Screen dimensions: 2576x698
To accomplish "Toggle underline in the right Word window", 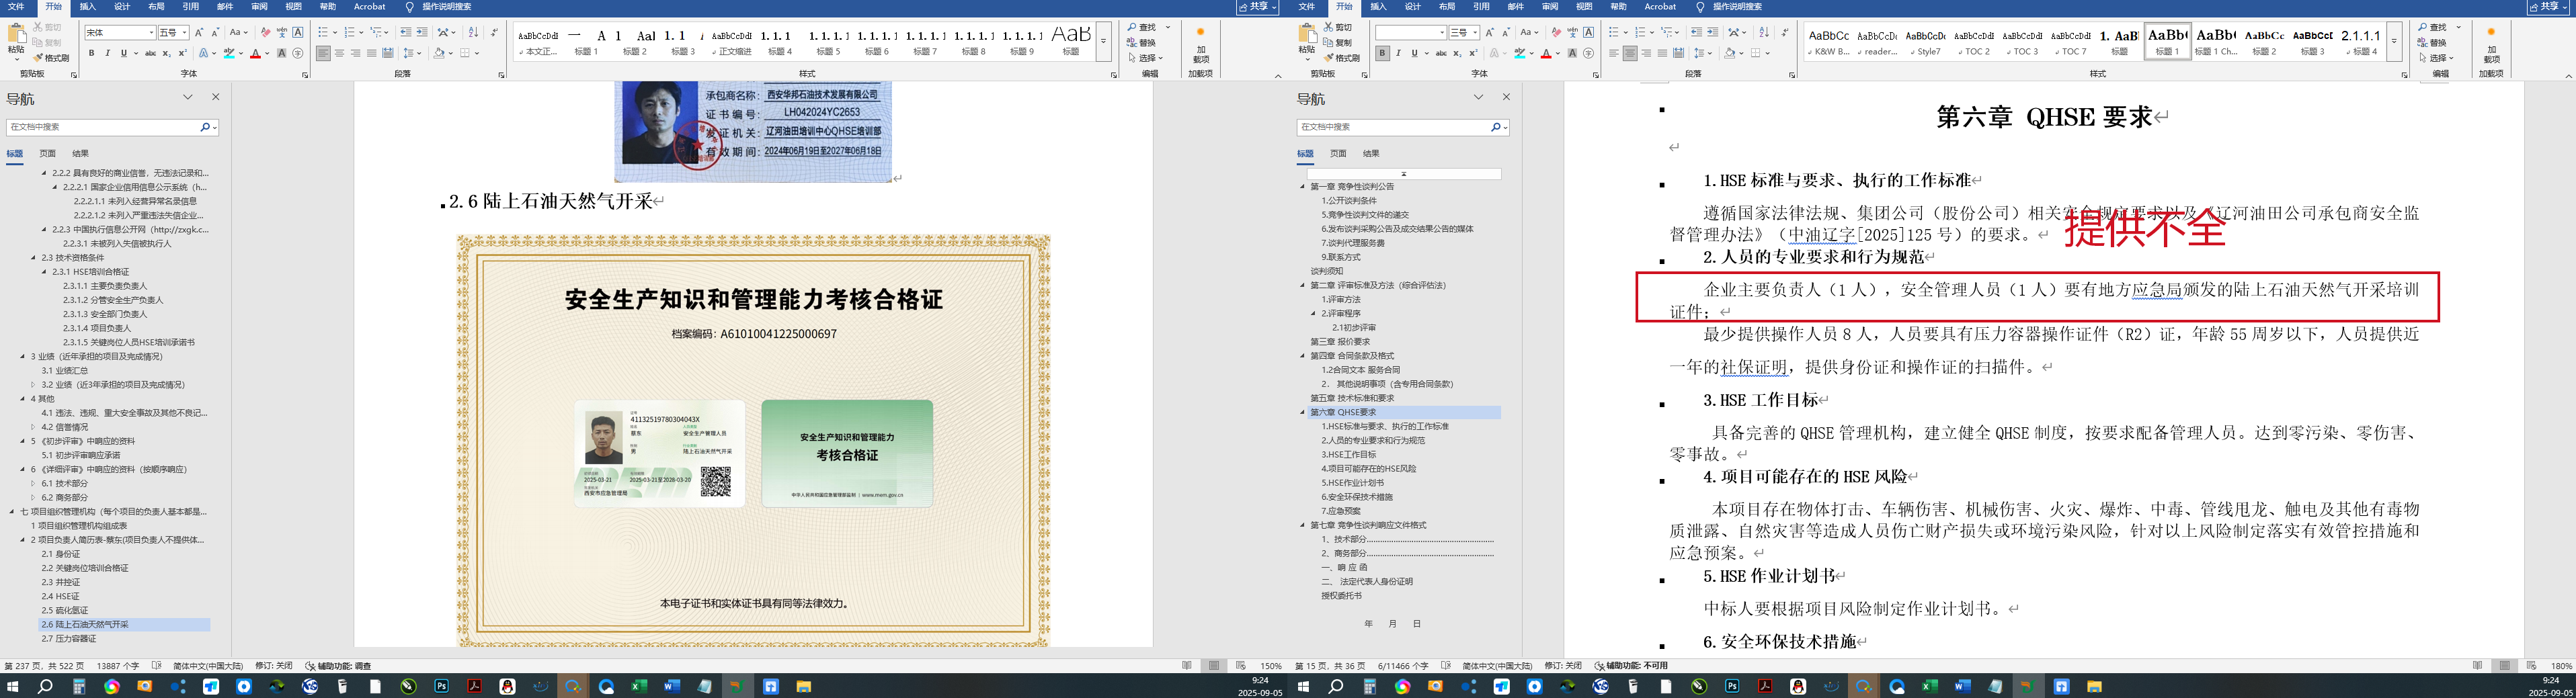I will [x=1414, y=53].
